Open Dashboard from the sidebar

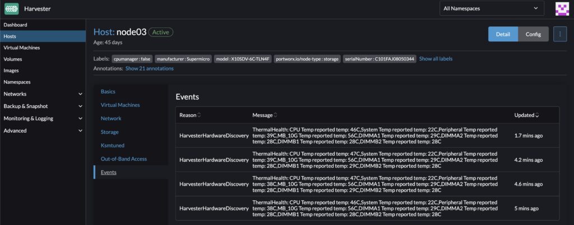click(x=16, y=25)
